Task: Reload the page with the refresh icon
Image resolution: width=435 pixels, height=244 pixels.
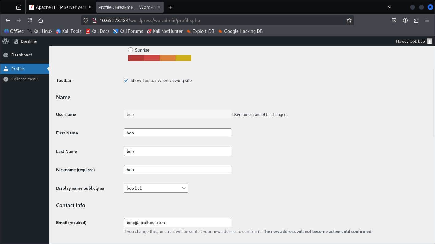Action: [x=30, y=20]
